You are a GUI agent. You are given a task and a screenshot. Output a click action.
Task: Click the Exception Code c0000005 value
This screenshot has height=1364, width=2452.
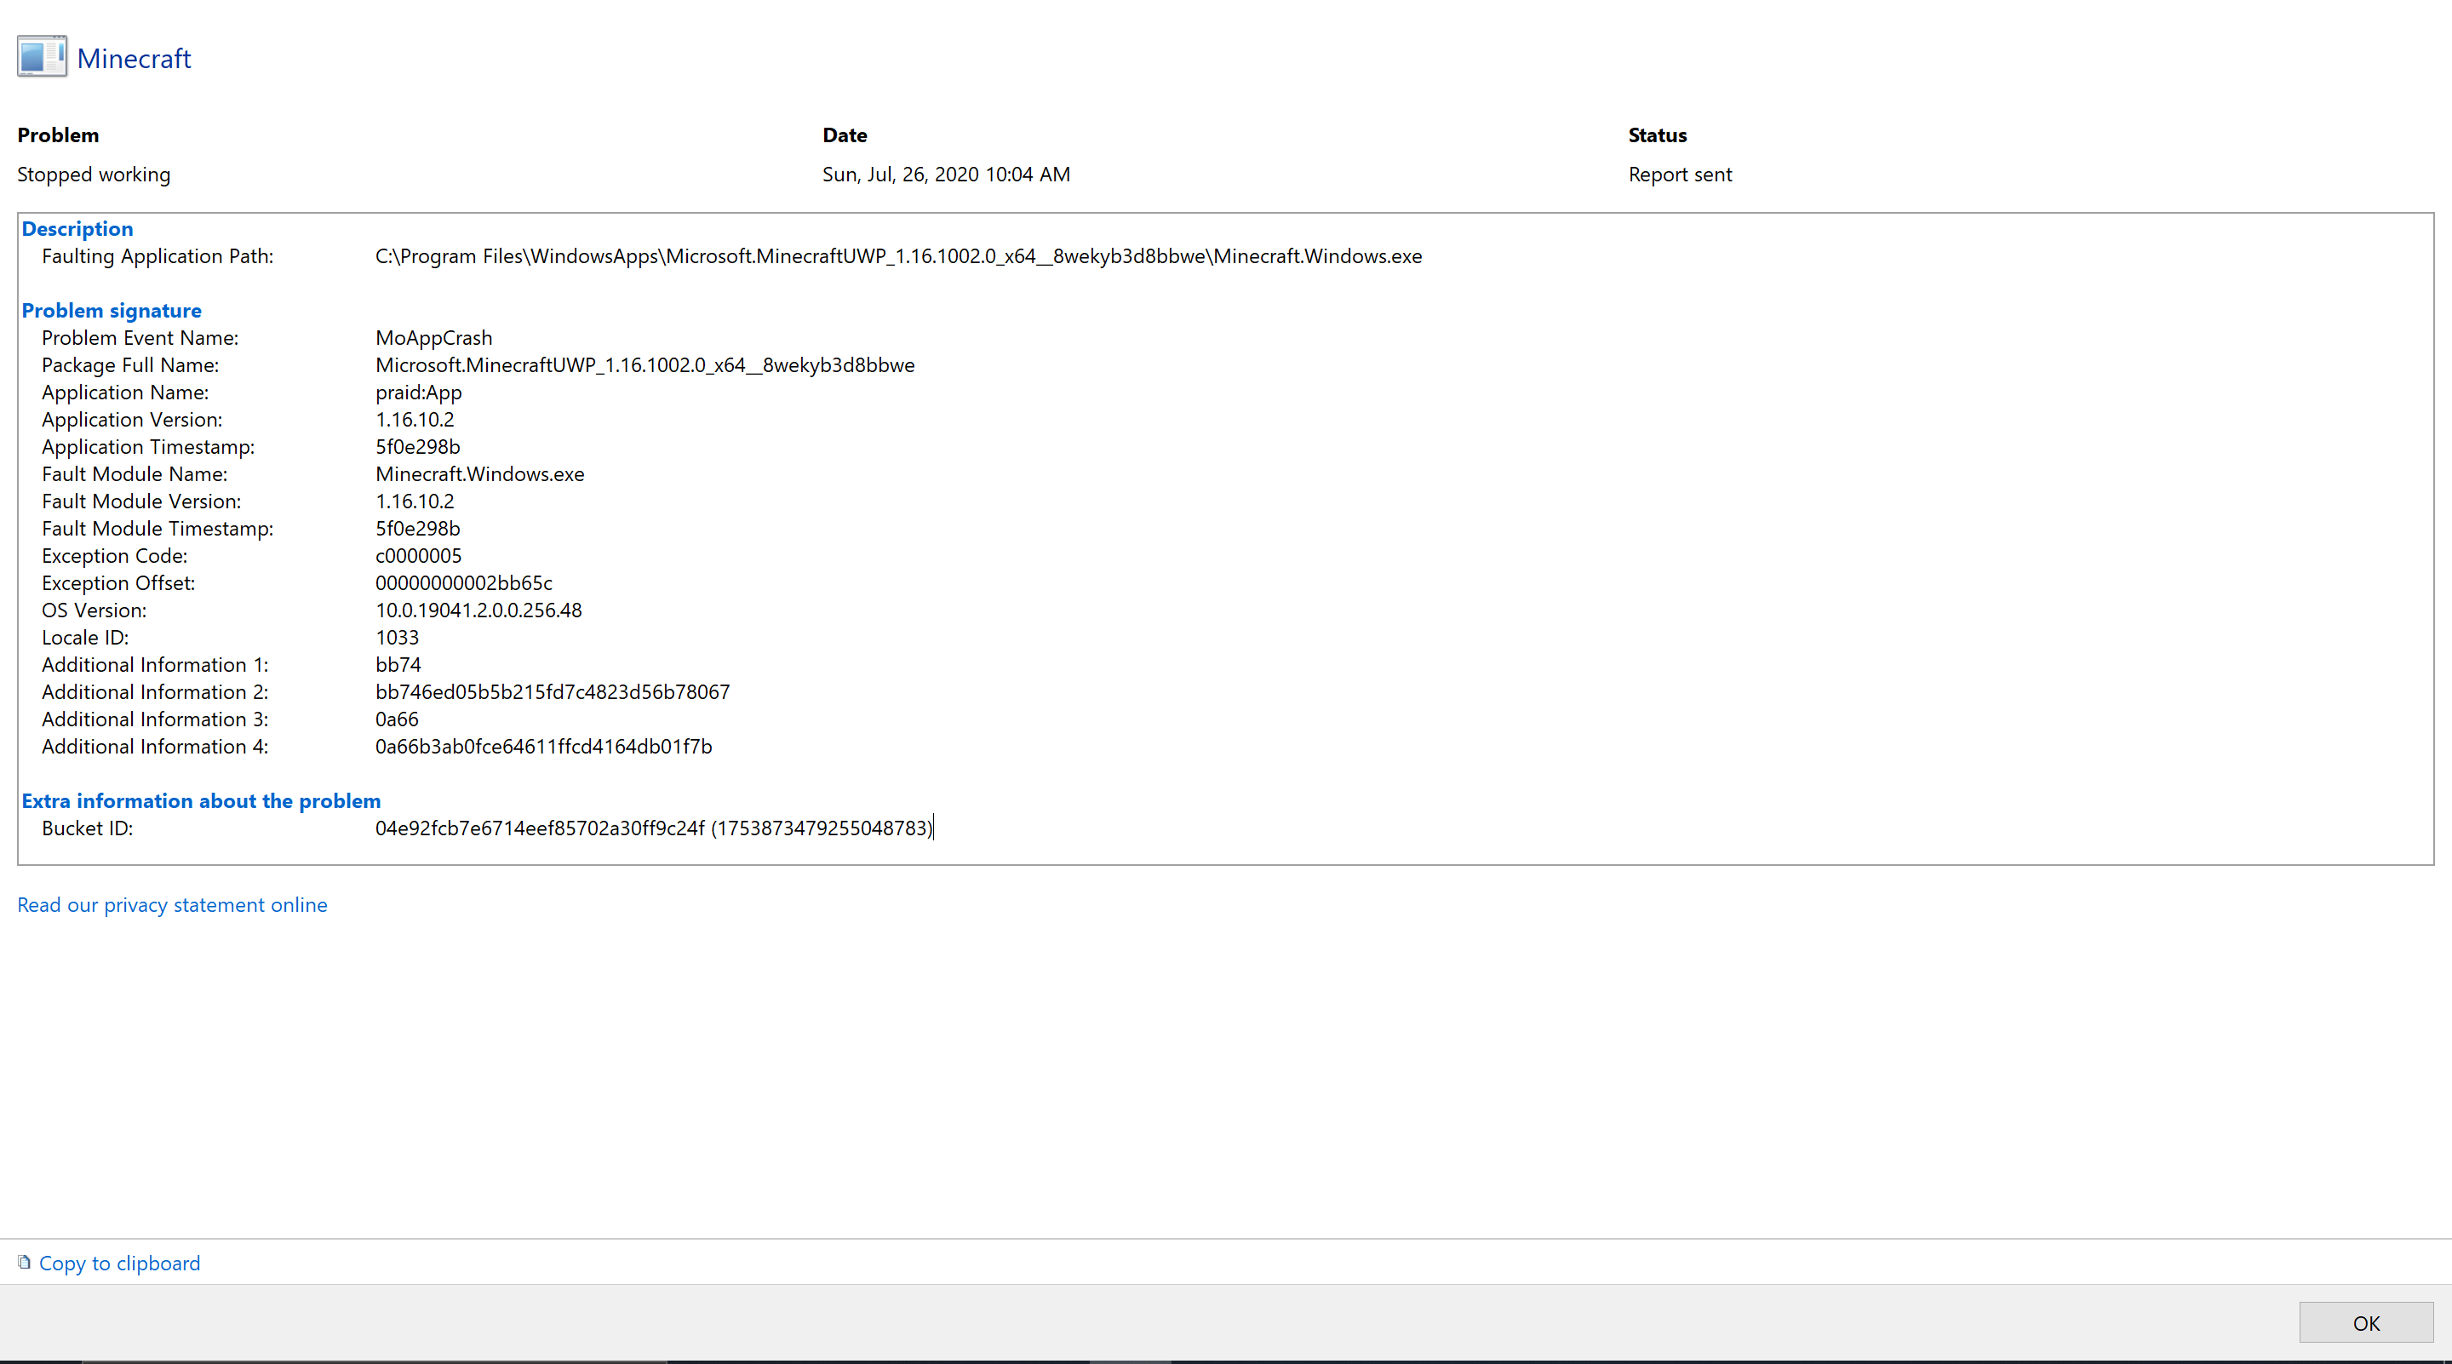click(x=418, y=556)
